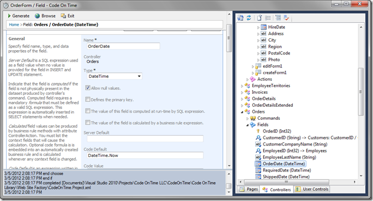Click the circular refresh arrows icon in explorer toolbar

tap(249, 18)
